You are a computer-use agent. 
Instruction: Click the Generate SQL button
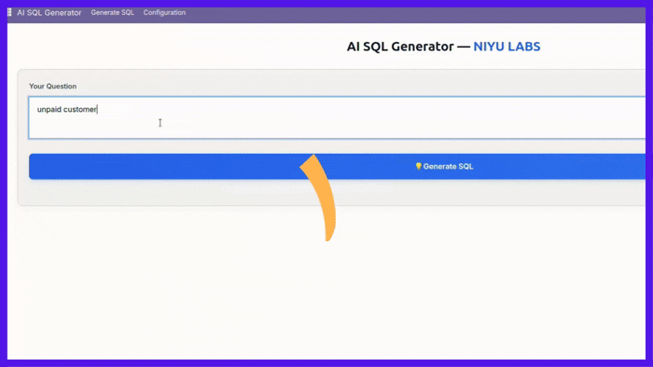(338, 166)
